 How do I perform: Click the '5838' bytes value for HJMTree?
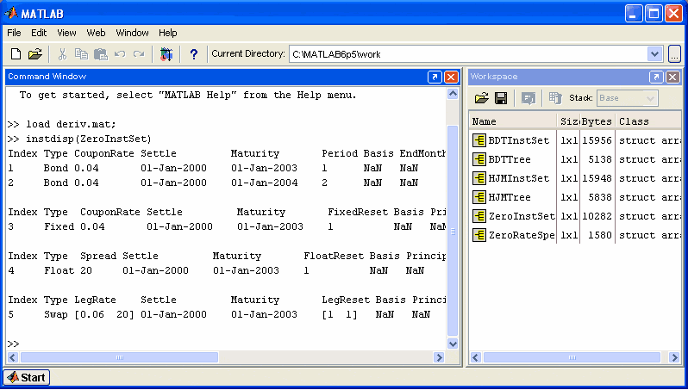pos(600,197)
